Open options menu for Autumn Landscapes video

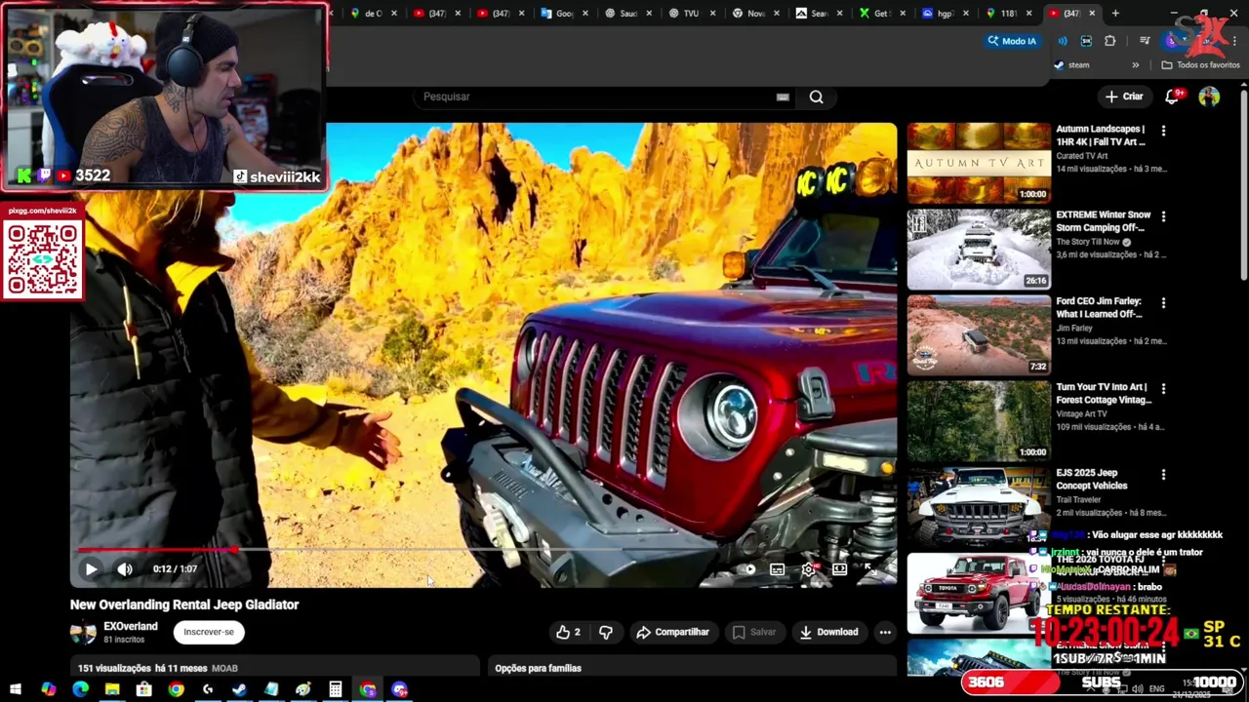(x=1163, y=131)
